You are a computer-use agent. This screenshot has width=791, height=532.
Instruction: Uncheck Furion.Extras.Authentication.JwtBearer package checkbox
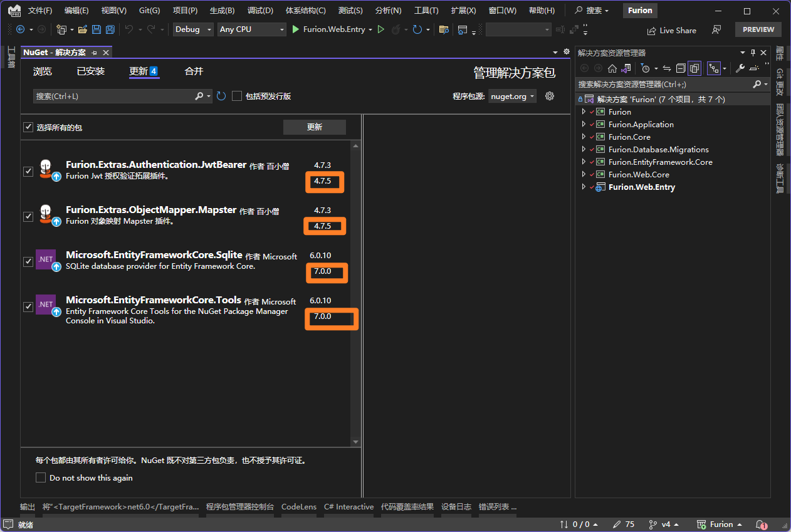tap(28, 171)
